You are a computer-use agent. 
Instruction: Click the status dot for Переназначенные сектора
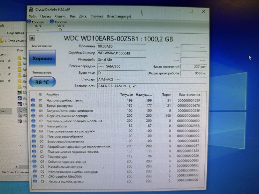click(x=33, y=115)
